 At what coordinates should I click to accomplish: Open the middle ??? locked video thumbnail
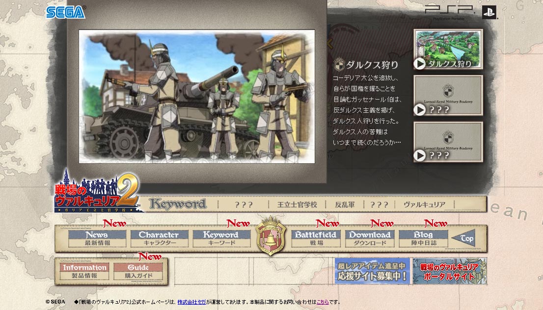[x=448, y=96]
